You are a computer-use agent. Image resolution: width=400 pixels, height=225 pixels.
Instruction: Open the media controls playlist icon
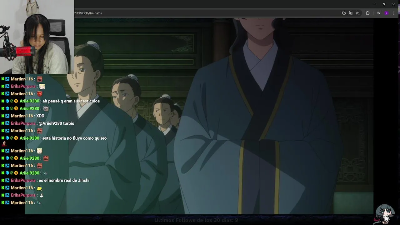pyautogui.click(x=379, y=13)
